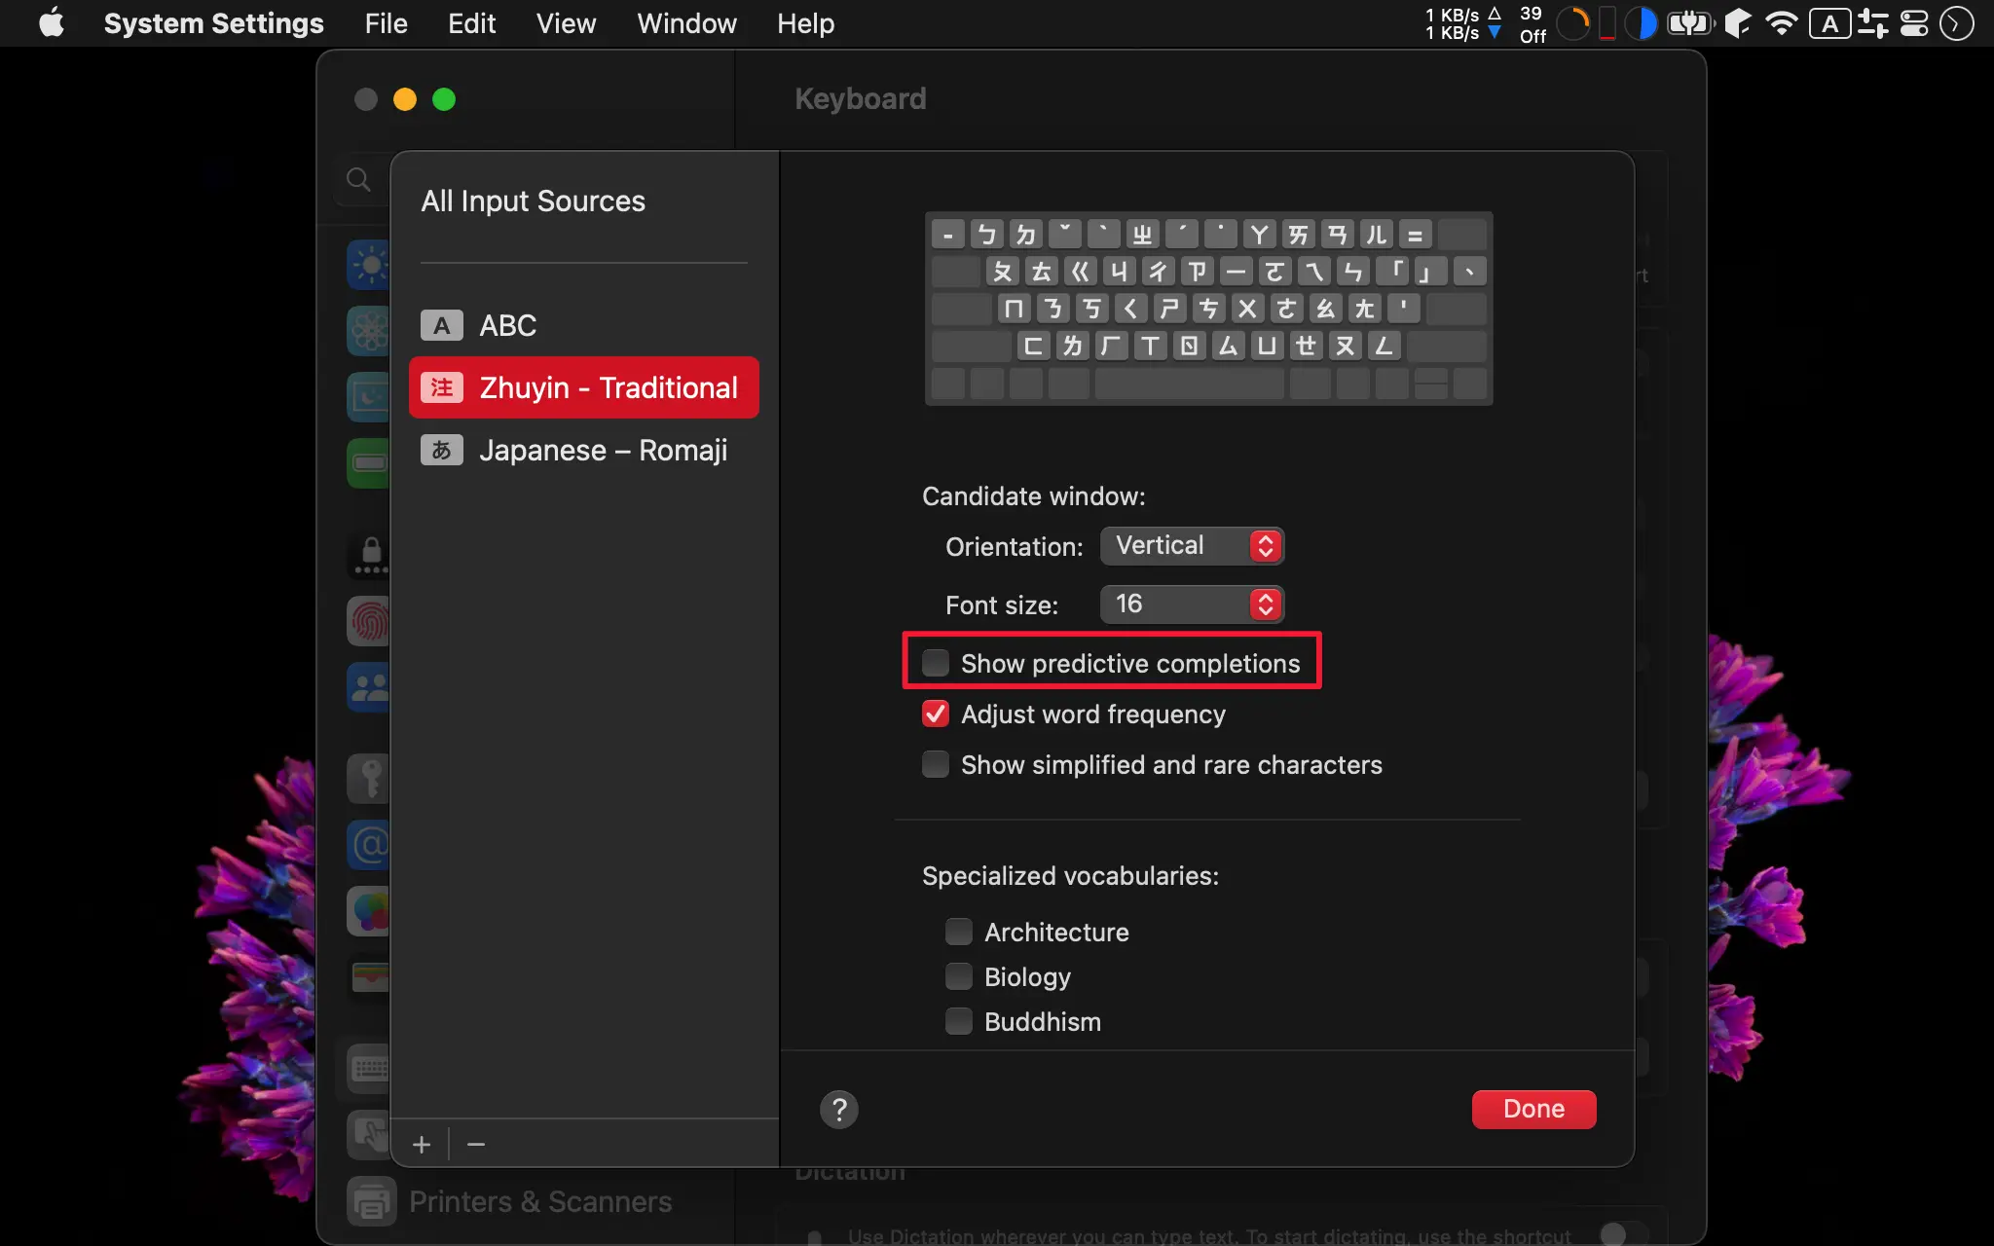The width and height of the screenshot is (1994, 1246).
Task: Click the network speed menu bar indicator
Action: click(x=1462, y=23)
